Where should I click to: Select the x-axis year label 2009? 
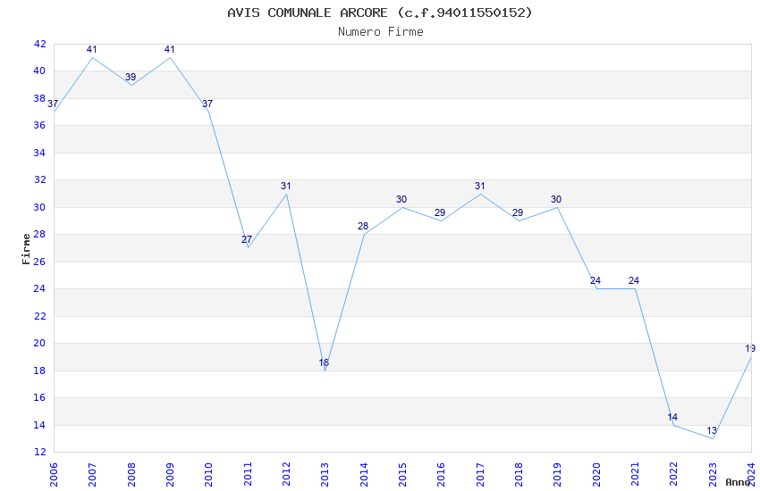click(170, 475)
